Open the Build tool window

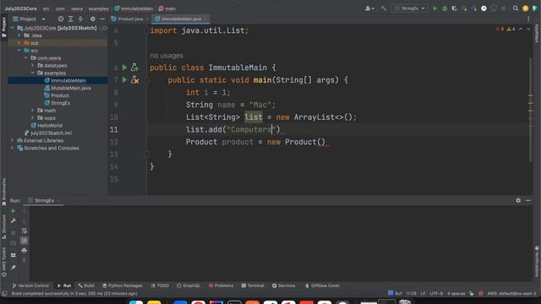[x=86, y=285]
